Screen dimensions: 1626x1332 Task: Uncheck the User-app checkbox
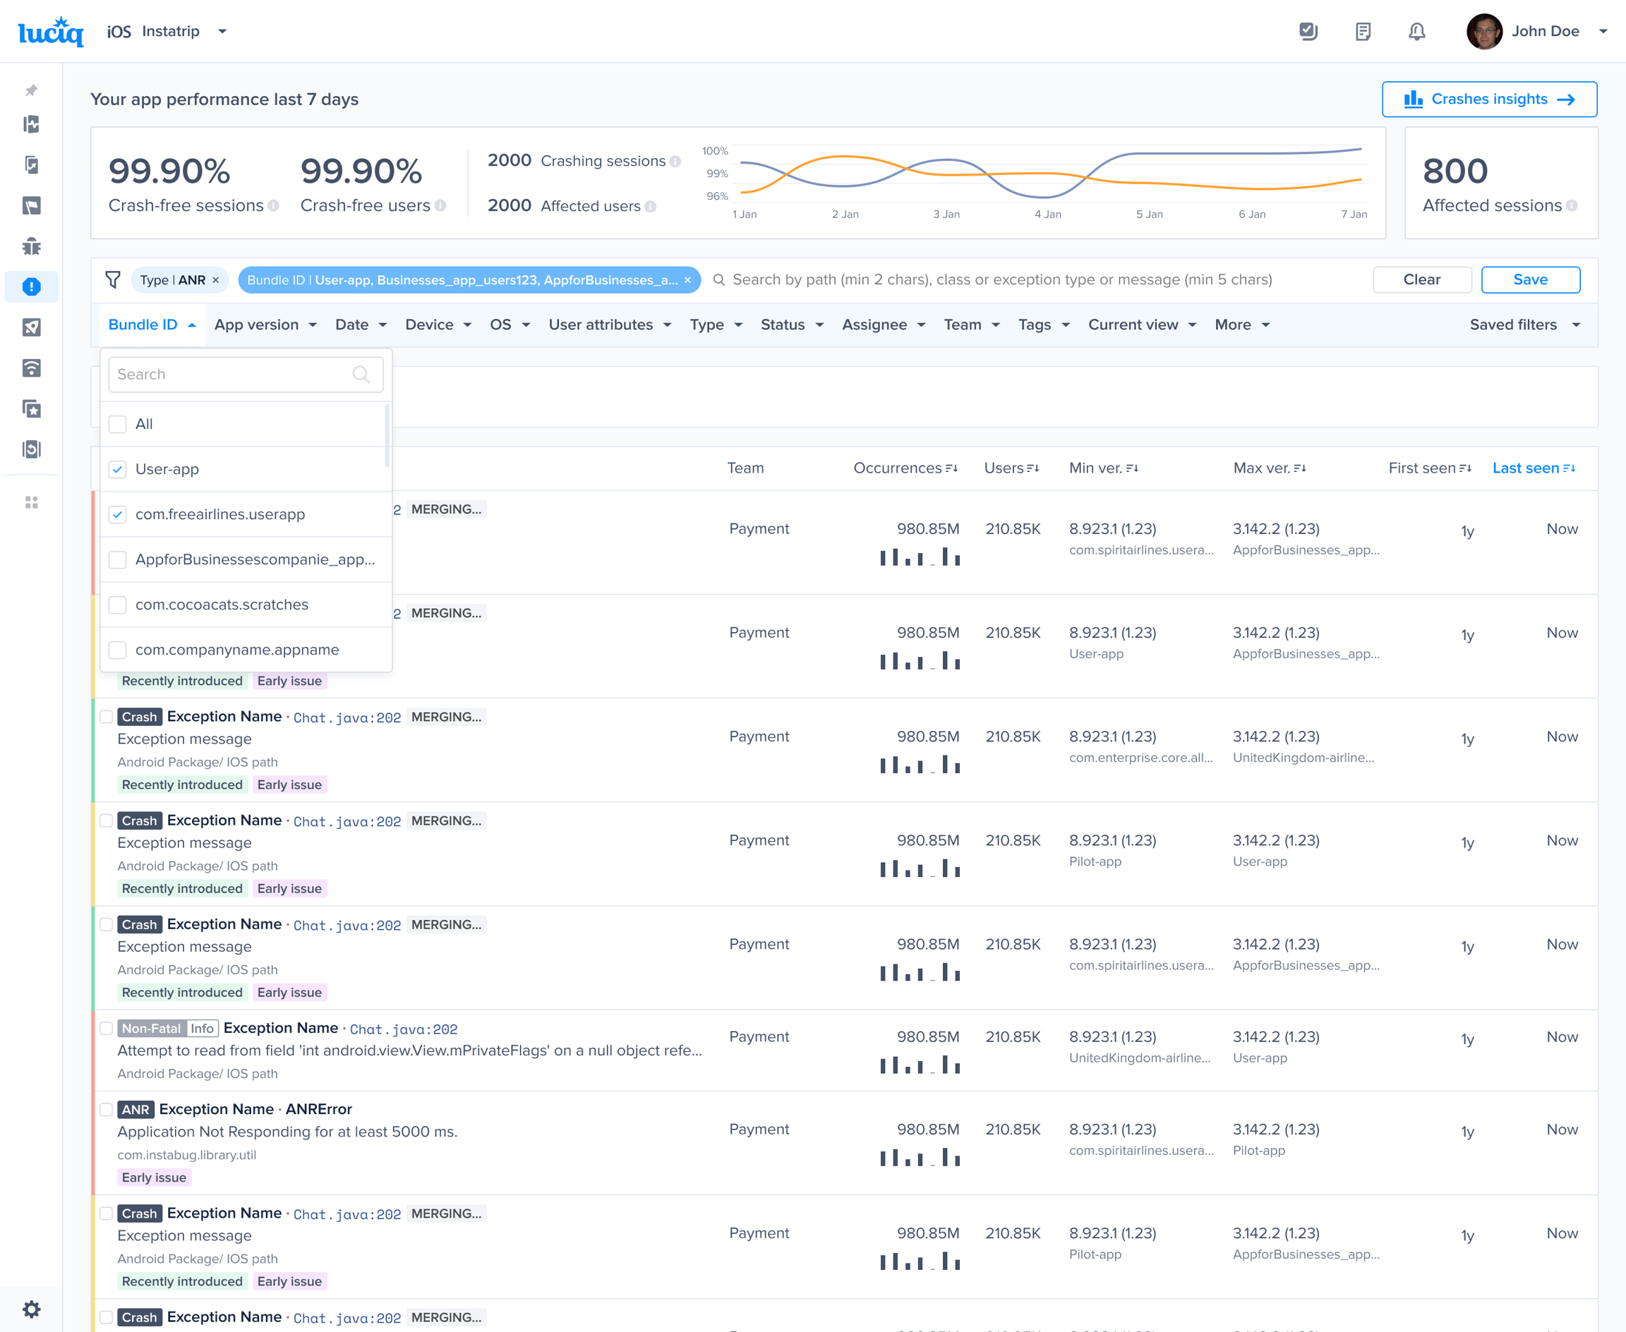point(117,470)
